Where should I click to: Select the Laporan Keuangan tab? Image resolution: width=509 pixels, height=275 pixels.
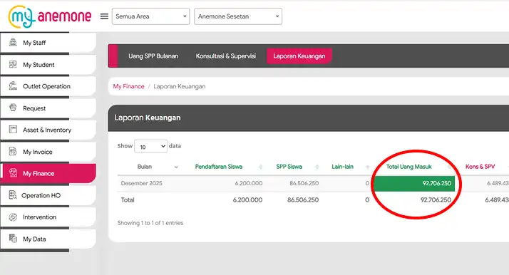coord(299,56)
